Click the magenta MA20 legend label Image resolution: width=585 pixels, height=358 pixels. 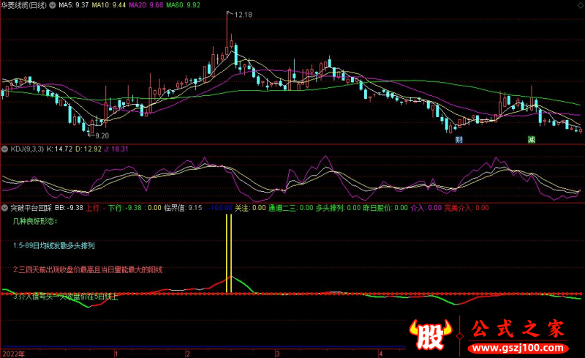pyautogui.click(x=146, y=4)
